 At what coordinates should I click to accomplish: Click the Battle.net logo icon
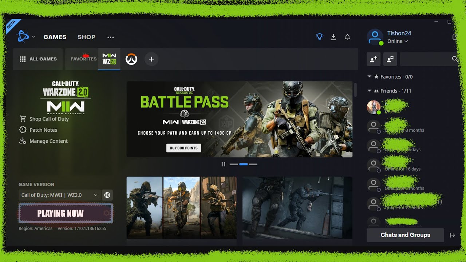click(23, 37)
